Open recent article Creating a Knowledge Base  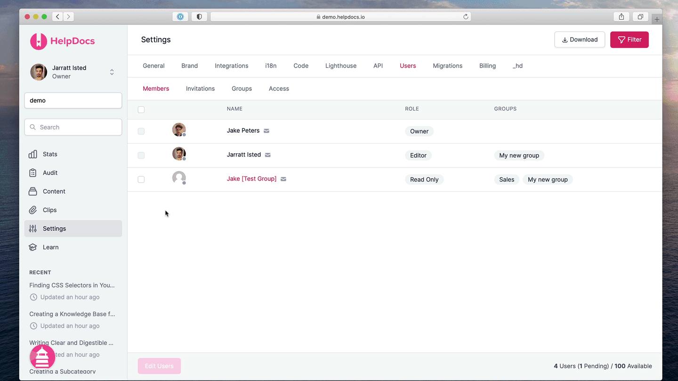[x=72, y=314]
